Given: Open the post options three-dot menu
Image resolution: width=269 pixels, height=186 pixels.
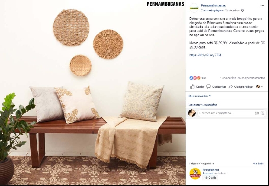Looking at the screenshot, I should tap(262, 6).
